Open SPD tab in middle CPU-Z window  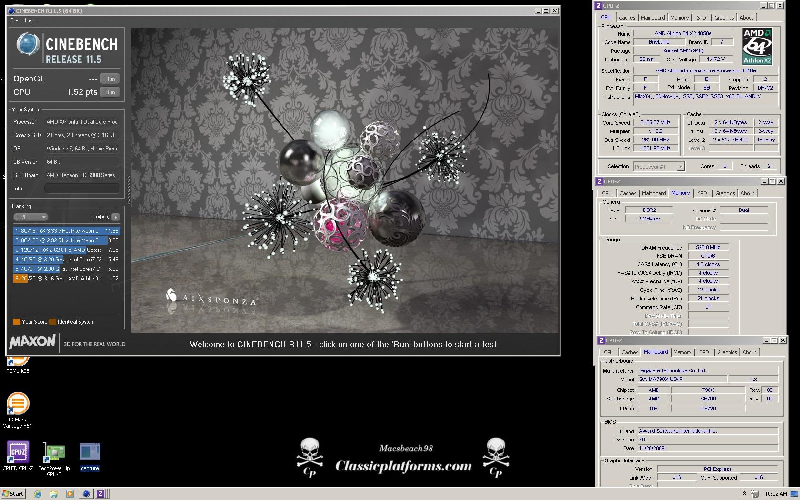[x=702, y=193]
